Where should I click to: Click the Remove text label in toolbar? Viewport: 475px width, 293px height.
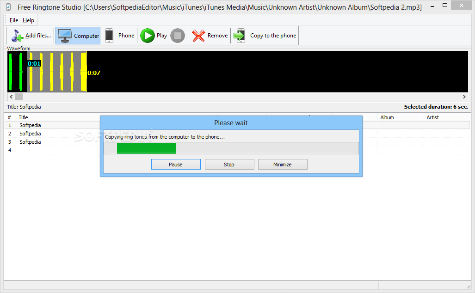pyautogui.click(x=217, y=36)
